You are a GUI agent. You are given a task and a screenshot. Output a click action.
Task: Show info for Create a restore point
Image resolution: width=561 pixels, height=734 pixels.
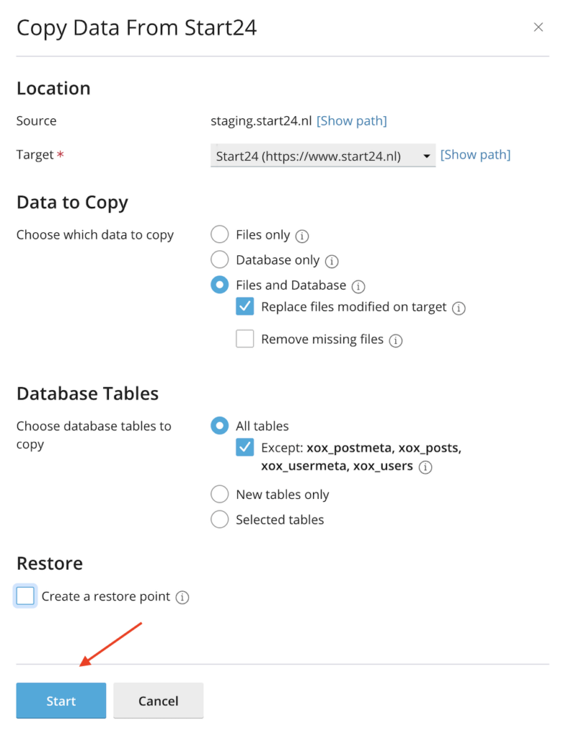click(183, 597)
